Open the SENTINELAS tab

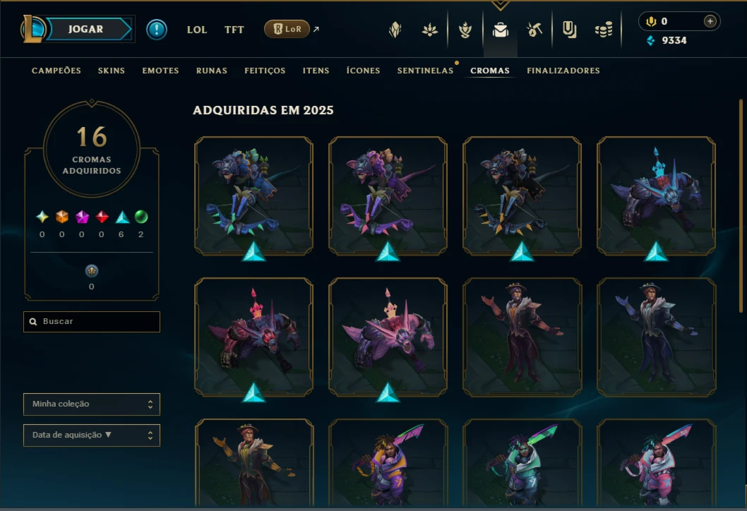(x=426, y=71)
